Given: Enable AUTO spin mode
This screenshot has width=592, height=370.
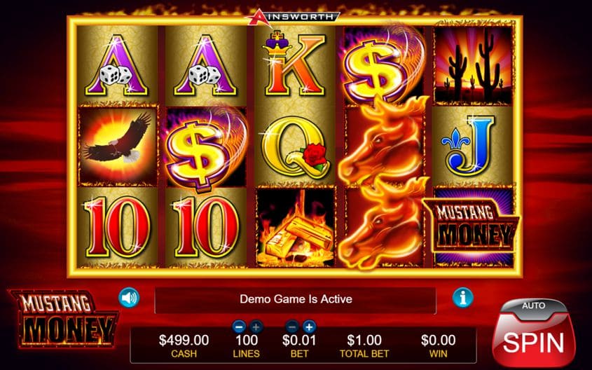Looking at the screenshot, I should (x=533, y=306).
